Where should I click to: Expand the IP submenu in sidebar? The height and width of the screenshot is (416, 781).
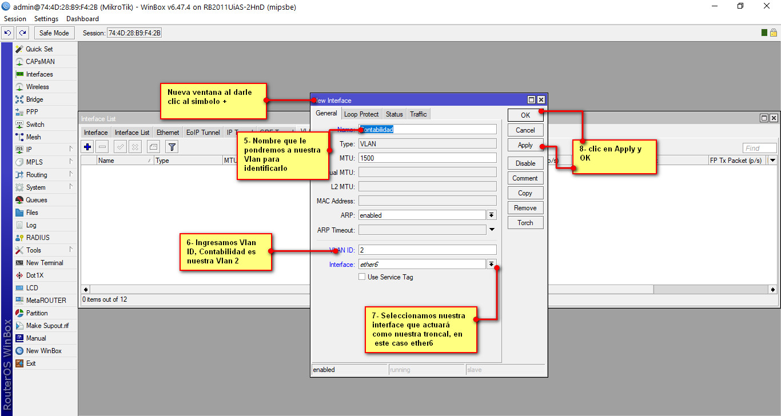29,150
